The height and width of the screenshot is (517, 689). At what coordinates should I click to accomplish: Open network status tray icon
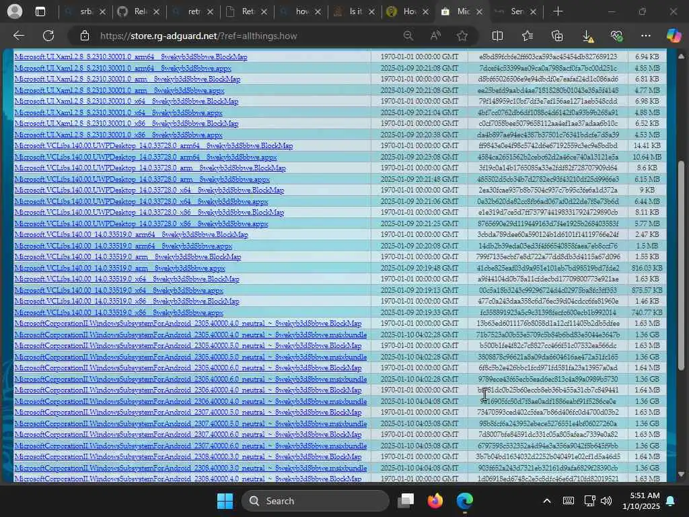tap(589, 501)
